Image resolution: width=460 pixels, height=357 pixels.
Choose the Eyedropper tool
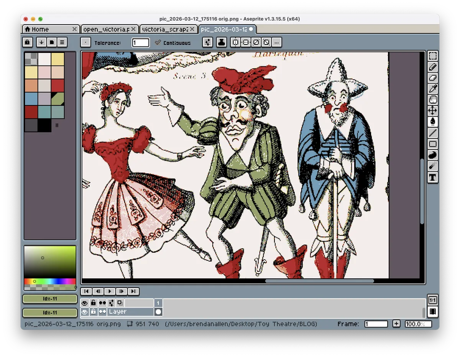(x=433, y=89)
